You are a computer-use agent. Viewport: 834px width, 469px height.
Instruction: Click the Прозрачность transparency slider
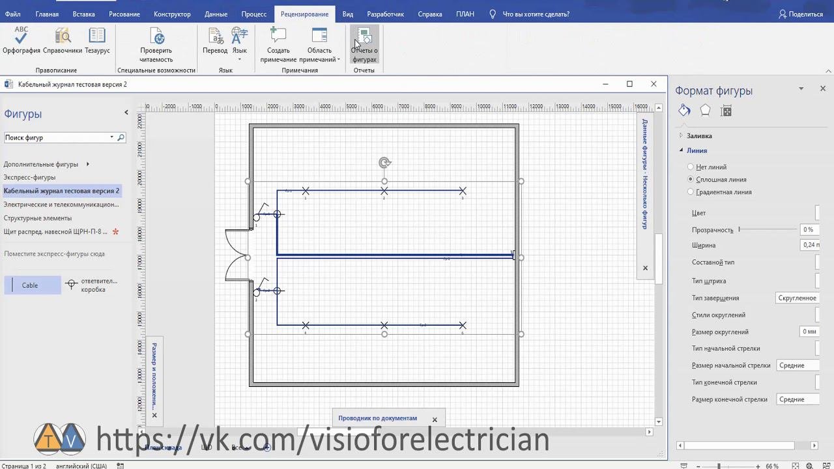(767, 229)
